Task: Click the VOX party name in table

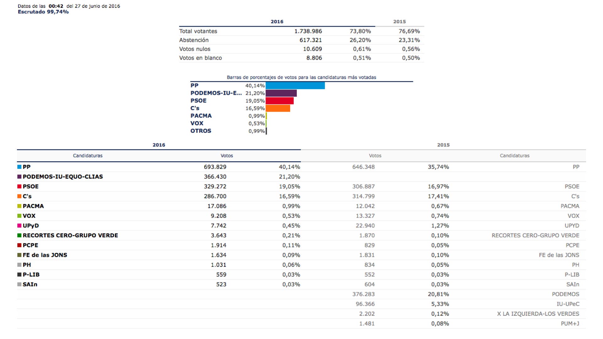Action: [x=29, y=216]
